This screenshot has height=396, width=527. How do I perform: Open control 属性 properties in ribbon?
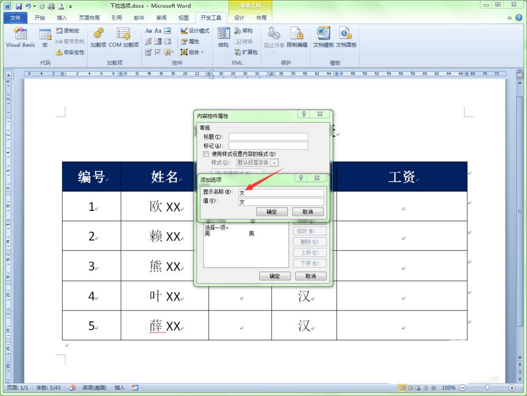[x=190, y=41]
